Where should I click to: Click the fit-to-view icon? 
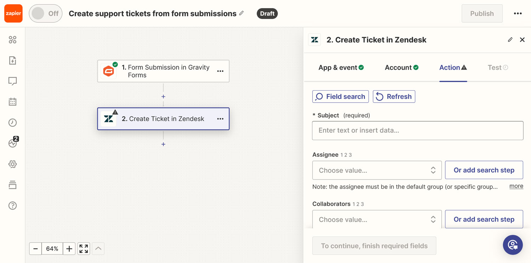(84, 249)
